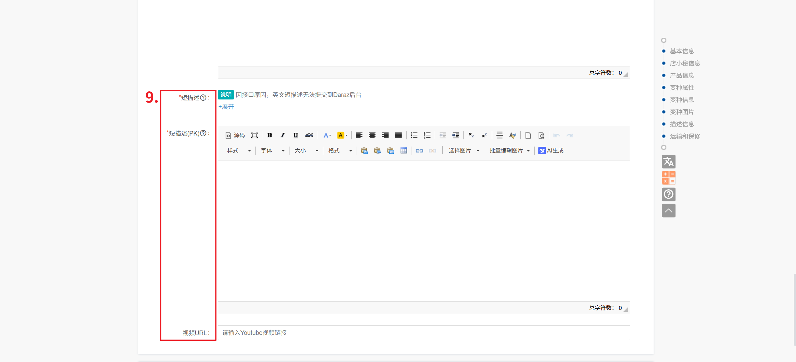Toggle strikethrough ABC formatting

(x=309, y=135)
